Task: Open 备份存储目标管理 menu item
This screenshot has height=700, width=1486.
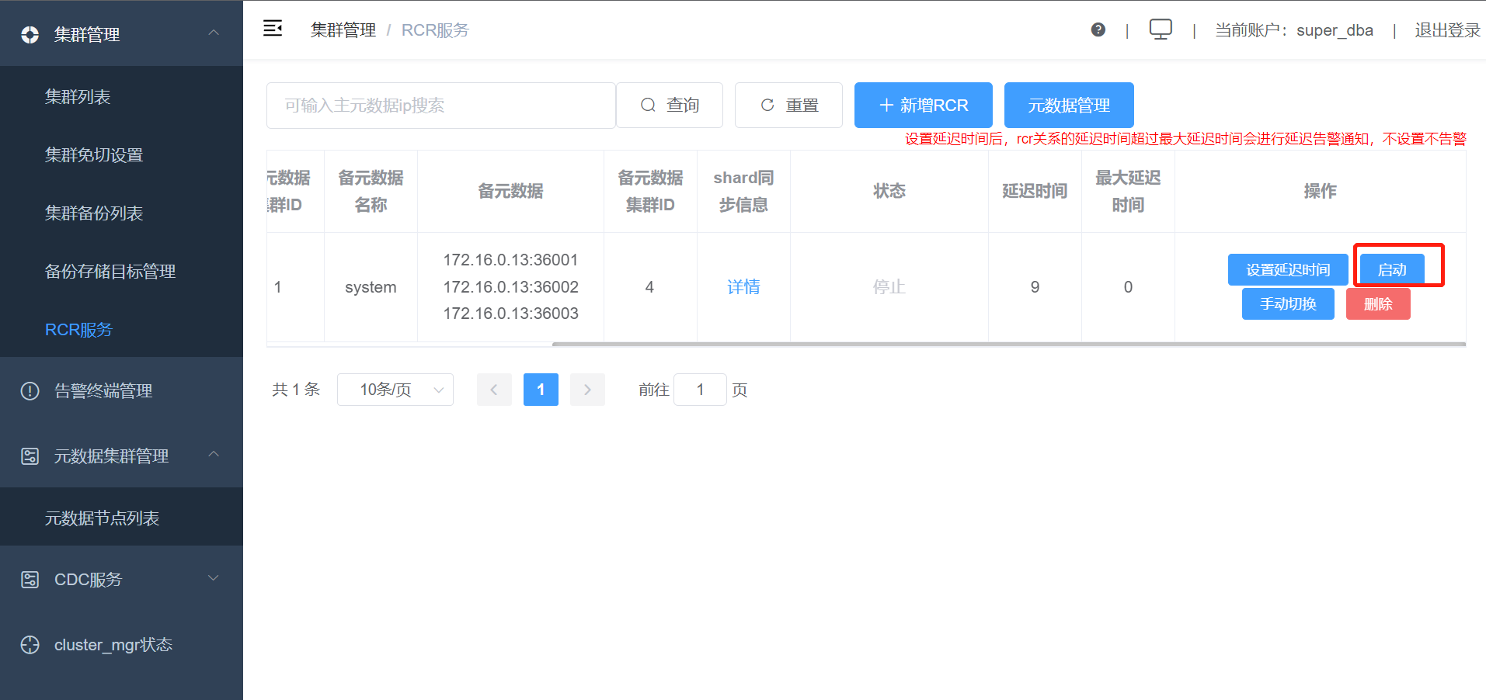Action: coord(121,271)
